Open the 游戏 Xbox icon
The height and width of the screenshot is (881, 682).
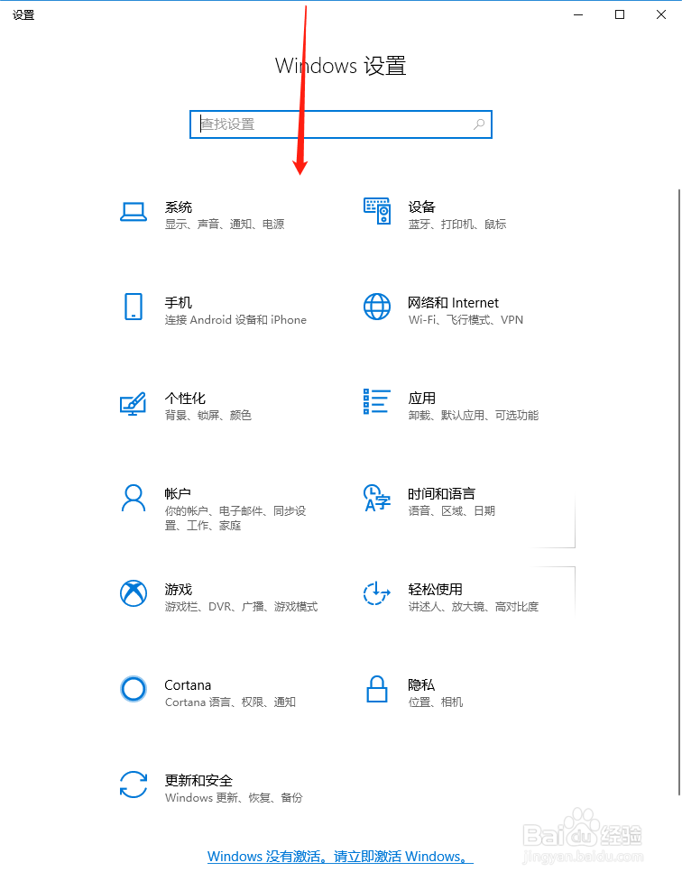point(134,593)
